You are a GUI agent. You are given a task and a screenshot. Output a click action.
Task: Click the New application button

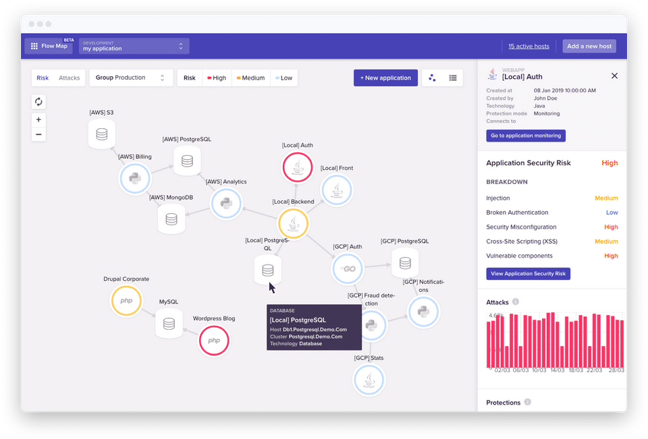[385, 78]
